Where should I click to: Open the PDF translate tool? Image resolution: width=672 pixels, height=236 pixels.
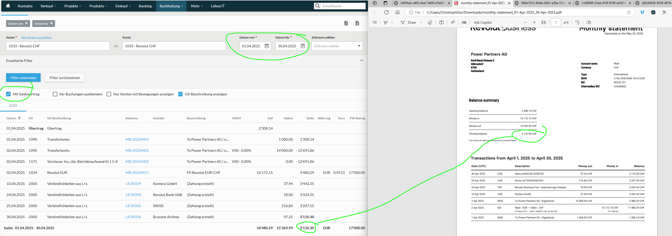click(464, 22)
